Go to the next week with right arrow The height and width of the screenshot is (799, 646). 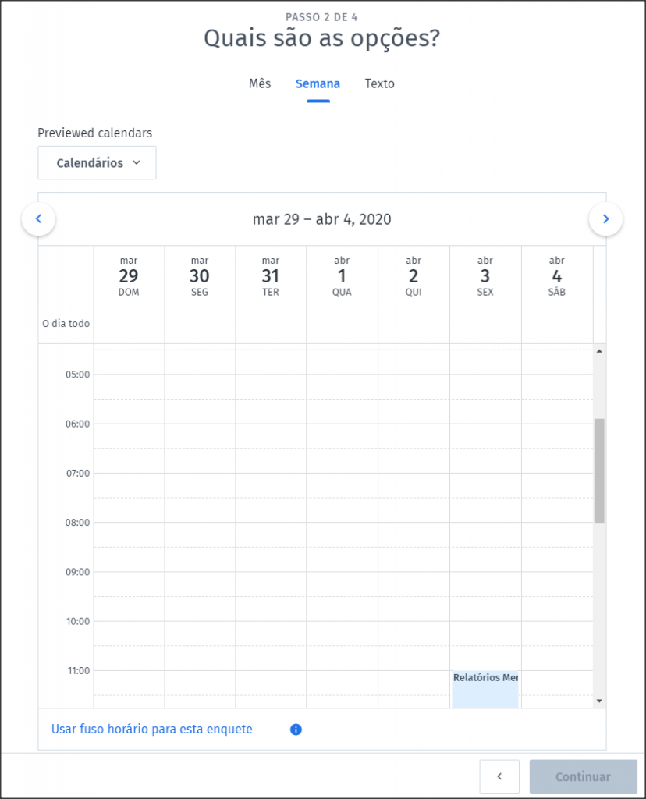[605, 219]
